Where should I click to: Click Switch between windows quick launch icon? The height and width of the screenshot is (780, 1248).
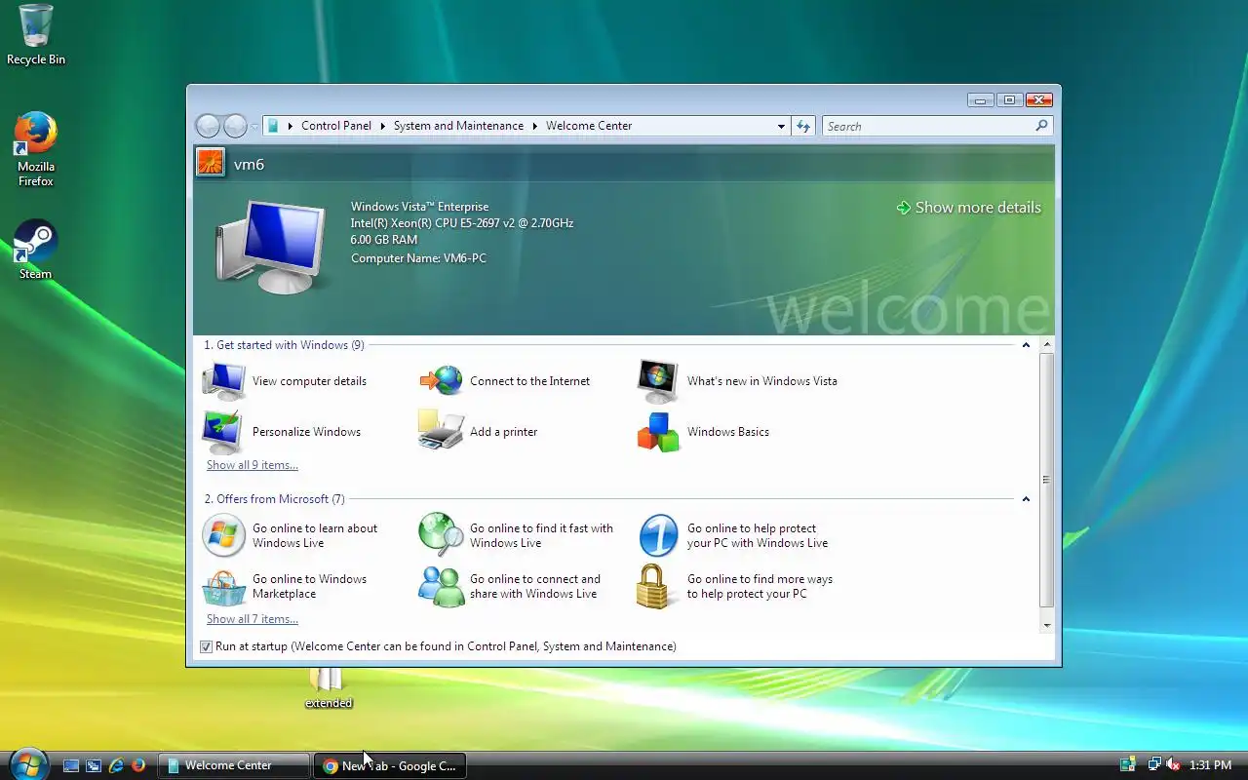pos(94,765)
